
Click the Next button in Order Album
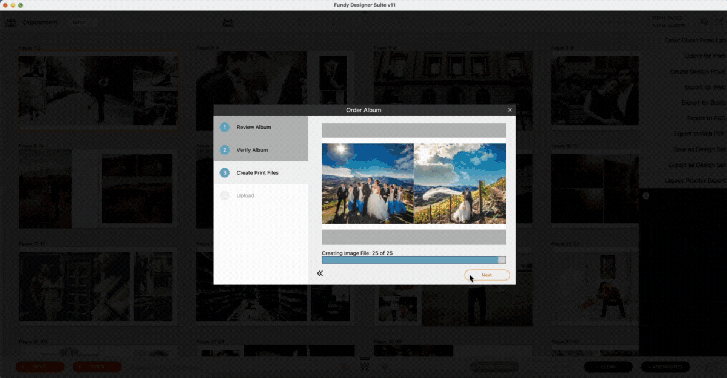[487, 275]
